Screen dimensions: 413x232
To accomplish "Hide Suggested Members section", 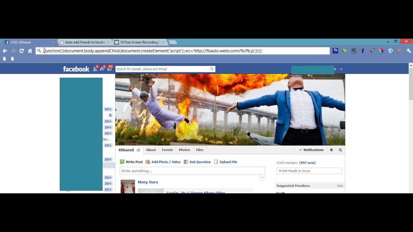I will 340,186.
